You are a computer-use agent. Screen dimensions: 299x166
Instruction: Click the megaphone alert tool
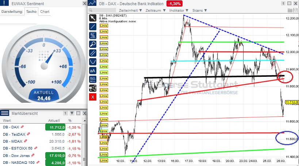pyautogui.click(x=93, y=88)
